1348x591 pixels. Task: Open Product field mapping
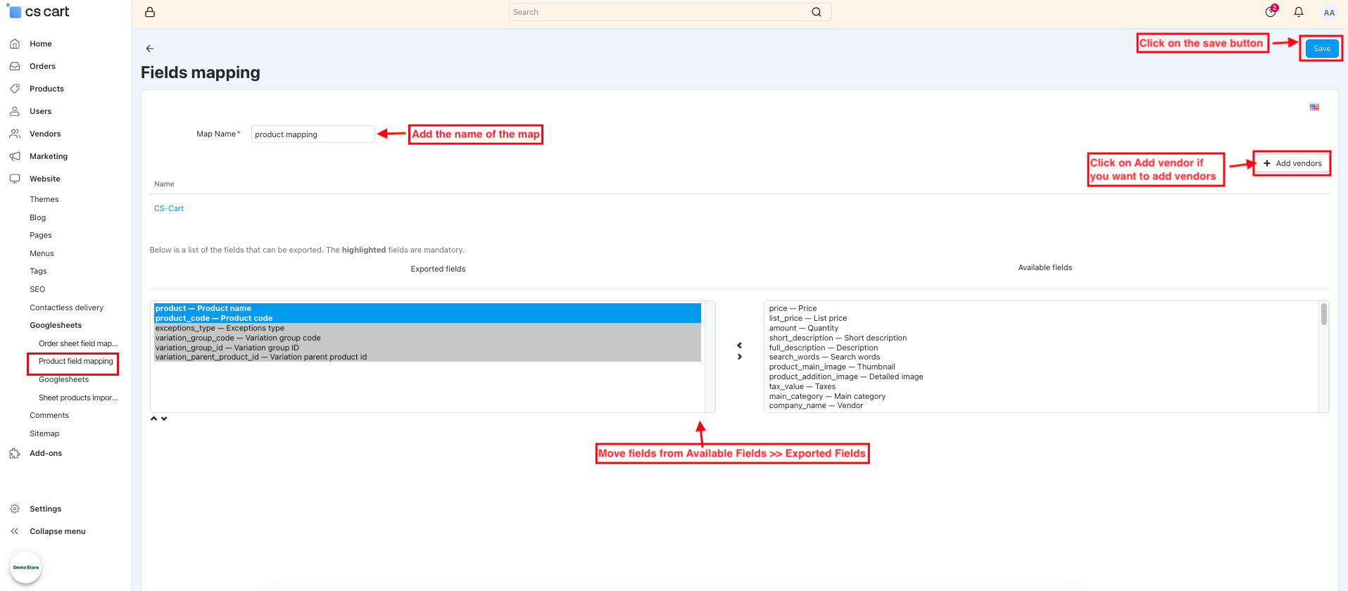coord(75,361)
